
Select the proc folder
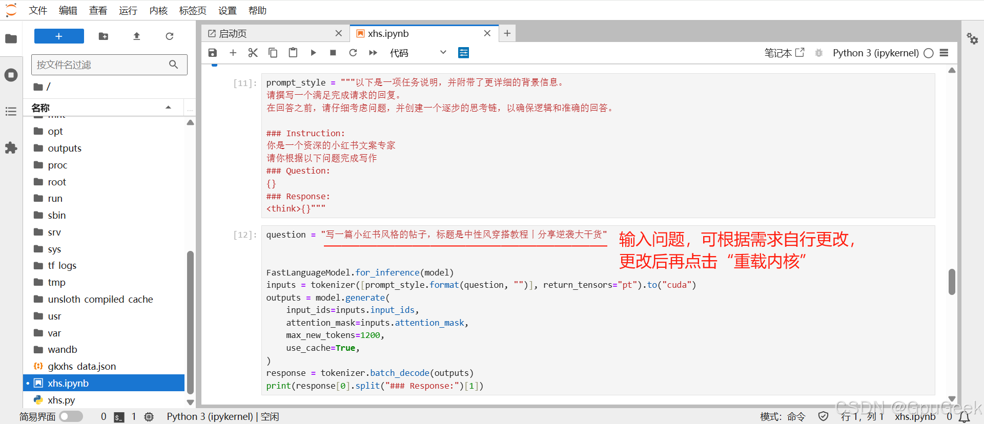[x=105, y=165]
